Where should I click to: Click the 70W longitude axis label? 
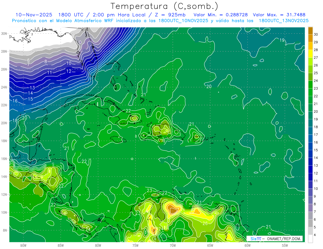pyautogui.click(x=173, y=246)
